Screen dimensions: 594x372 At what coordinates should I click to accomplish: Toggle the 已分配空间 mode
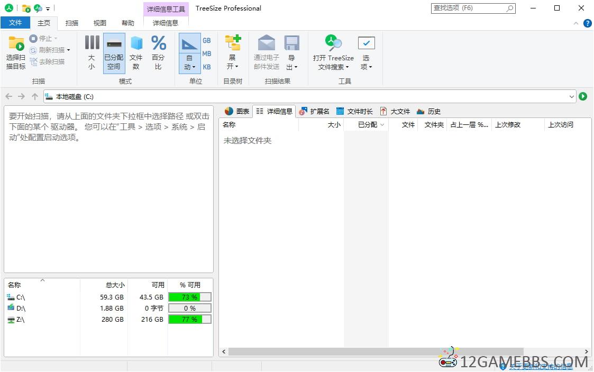click(x=114, y=53)
